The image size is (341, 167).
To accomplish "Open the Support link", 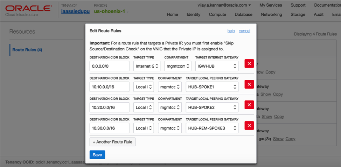I will tap(298, 5).
